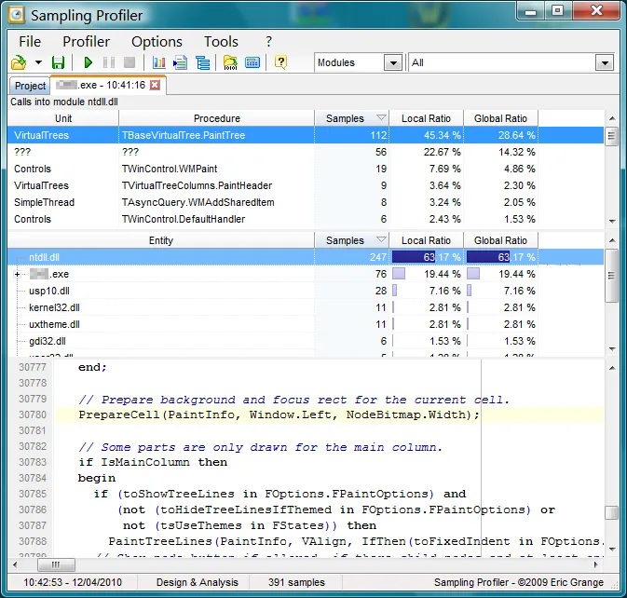Image resolution: width=627 pixels, height=598 pixels.
Task: Open the Modules combo box
Action: pos(392,62)
